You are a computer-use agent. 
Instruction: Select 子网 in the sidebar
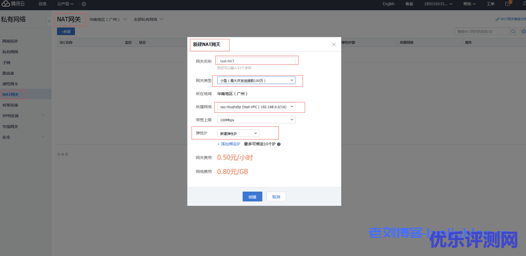(6, 62)
